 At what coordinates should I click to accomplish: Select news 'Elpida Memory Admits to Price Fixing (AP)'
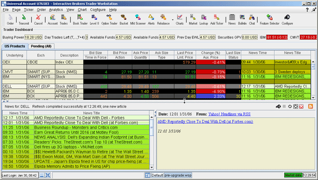[x=76, y=166]
